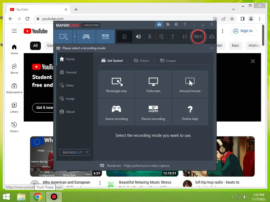Select screen recording mode in Bandicam toolbar
This screenshot has width=270, height=202.
pyautogui.click(x=63, y=37)
